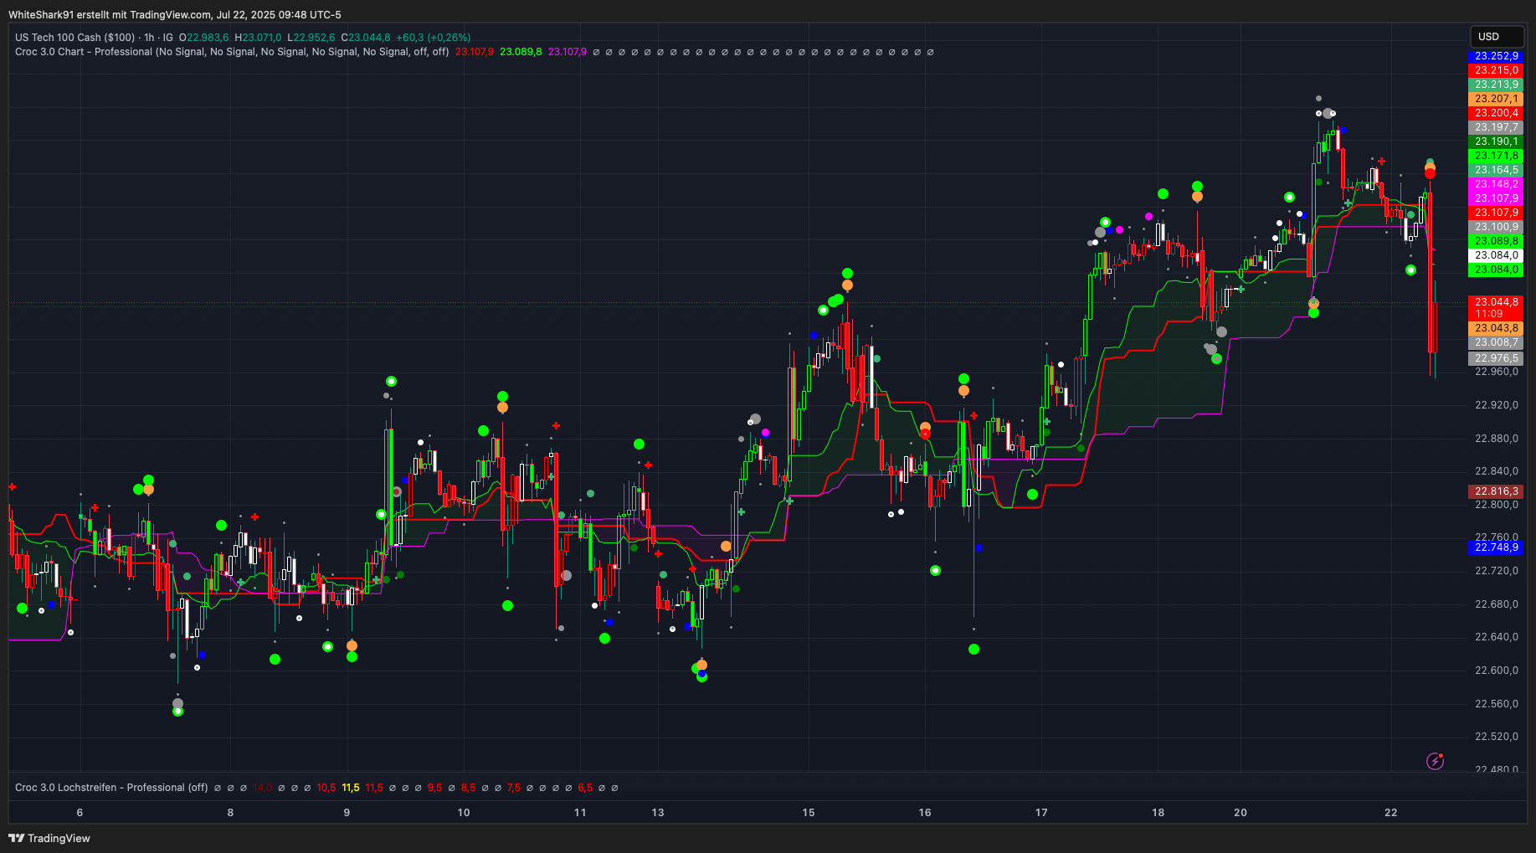Click the purple lightning bolt icon

[x=1435, y=761]
